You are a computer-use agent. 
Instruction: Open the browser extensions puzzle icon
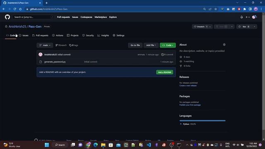(x=244, y=9)
